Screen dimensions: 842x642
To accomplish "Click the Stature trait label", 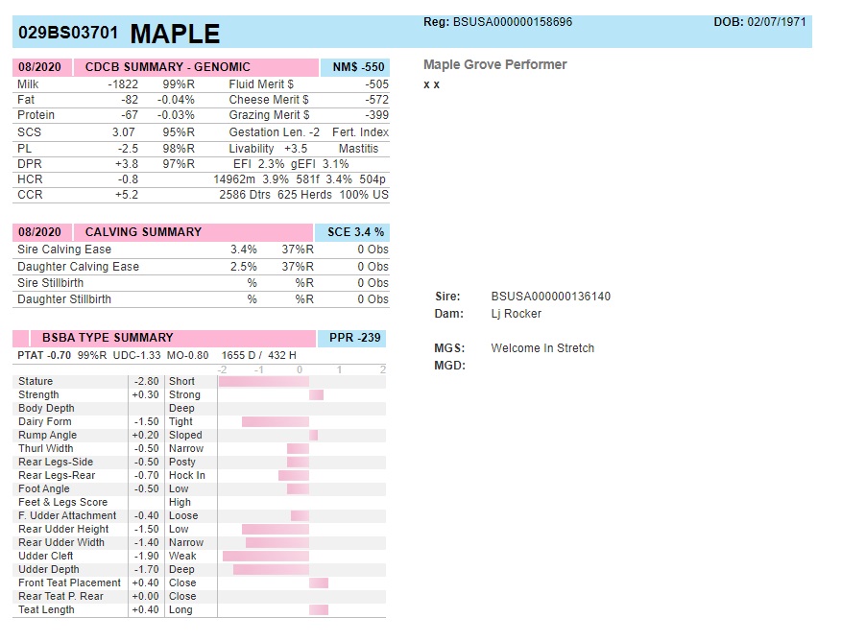I will click(36, 382).
